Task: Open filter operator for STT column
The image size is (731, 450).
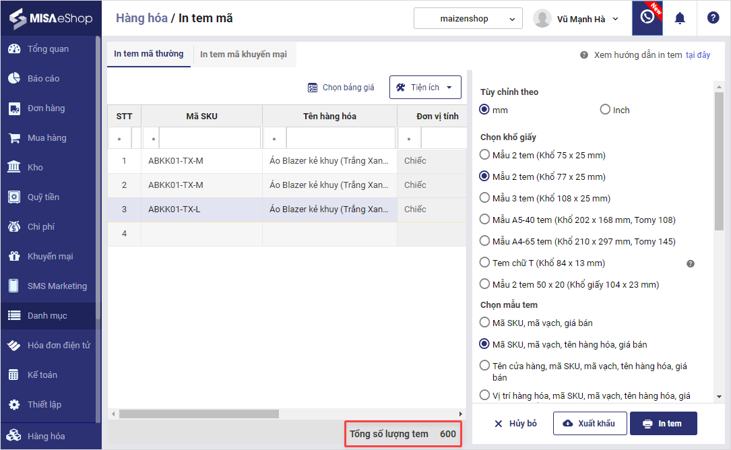Action: click(x=120, y=139)
